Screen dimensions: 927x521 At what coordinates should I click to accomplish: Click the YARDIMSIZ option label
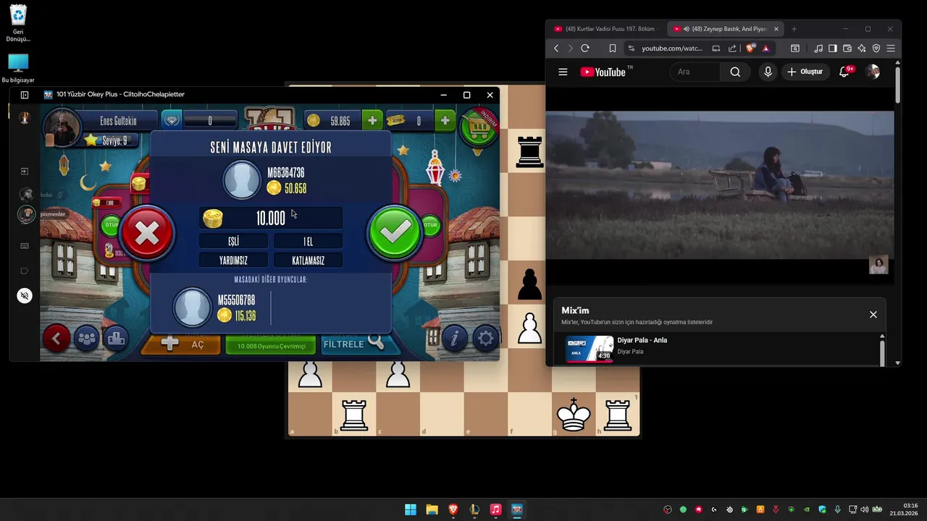[x=233, y=260]
